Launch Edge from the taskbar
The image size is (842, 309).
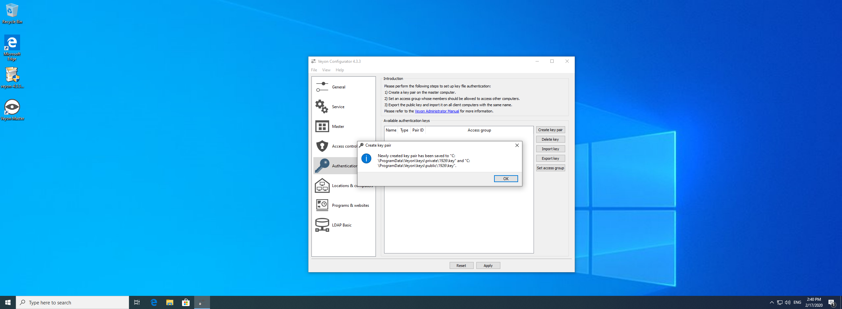click(x=154, y=302)
